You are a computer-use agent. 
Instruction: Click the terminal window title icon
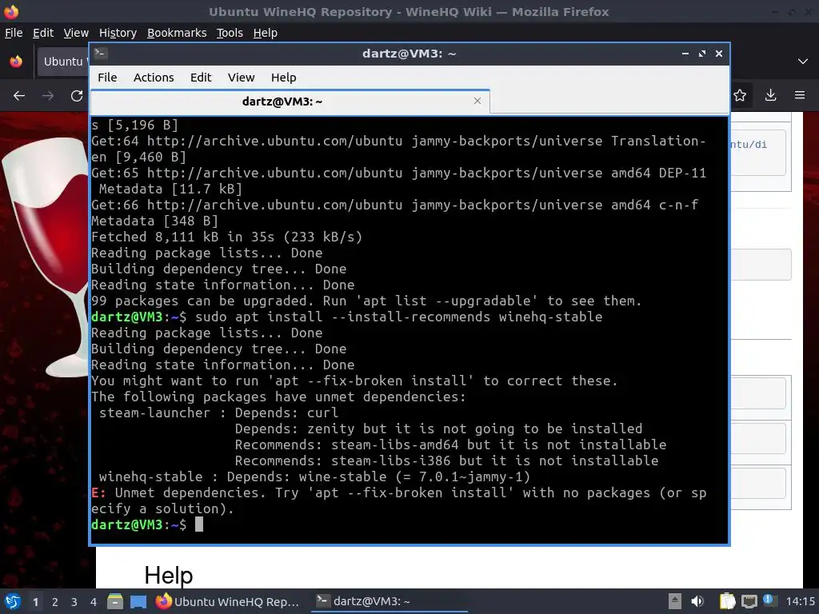[x=101, y=54]
